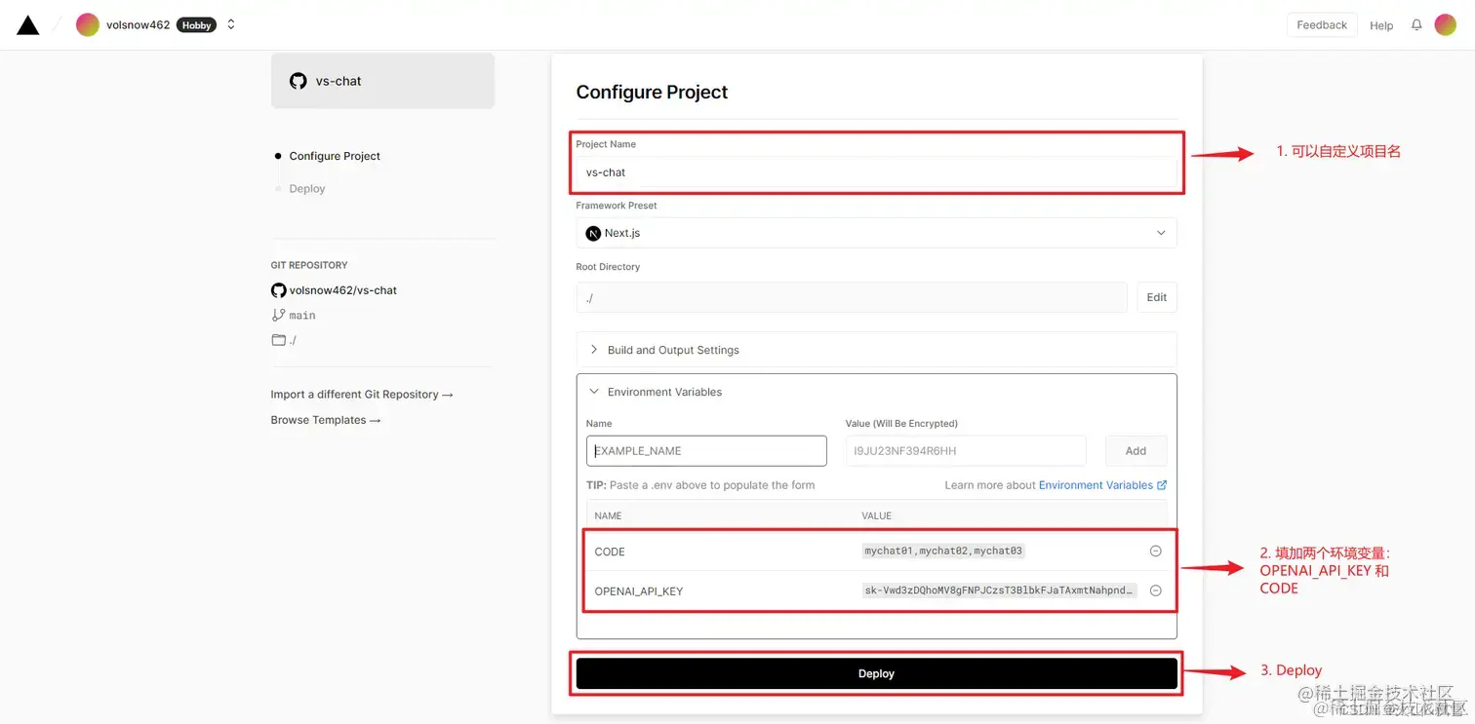Open the team switcher chevrons
This screenshot has height=724, width=1475.
click(231, 25)
